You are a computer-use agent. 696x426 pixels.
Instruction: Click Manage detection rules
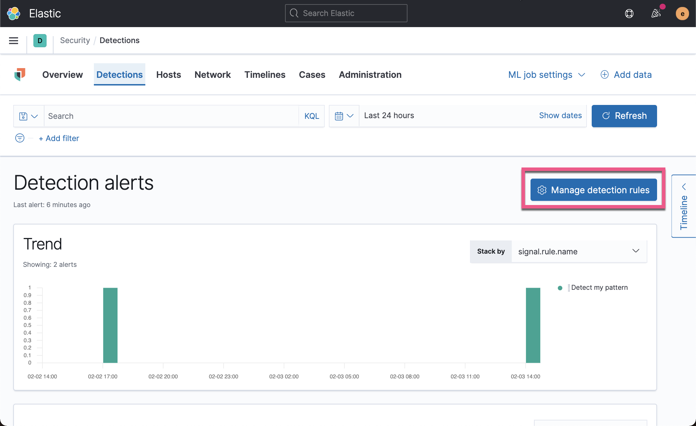tap(593, 190)
